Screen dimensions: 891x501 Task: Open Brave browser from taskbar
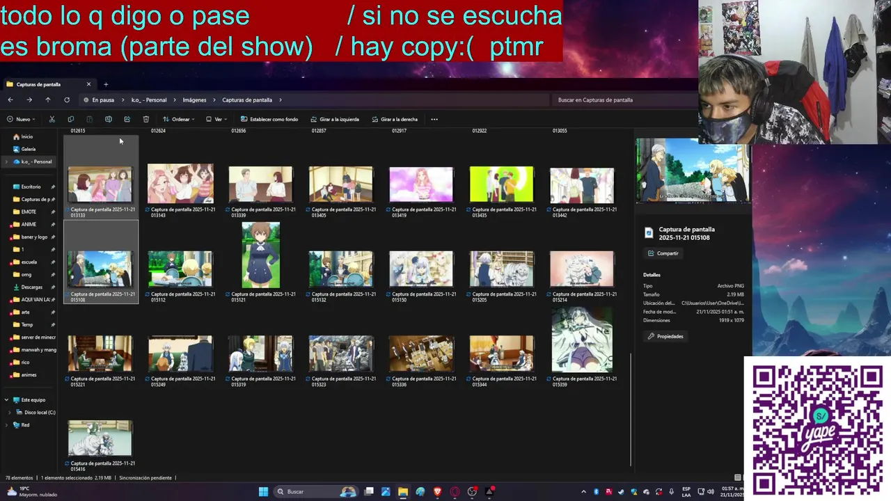click(x=437, y=491)
